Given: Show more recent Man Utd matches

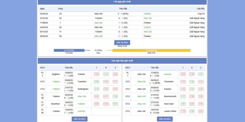Looking at the screenshot, I should 164,119.
